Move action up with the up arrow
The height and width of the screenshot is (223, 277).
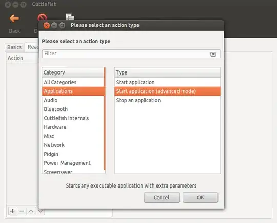tap(31, 211)
